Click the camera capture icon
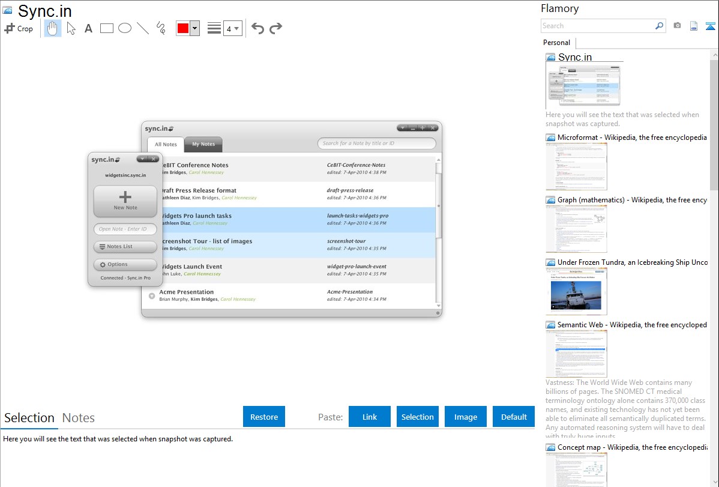Viewport: 719px width, 487px height. [x=677, y=26]
